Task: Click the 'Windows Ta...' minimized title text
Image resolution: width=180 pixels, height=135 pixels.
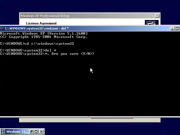Action: coord(17,132)
